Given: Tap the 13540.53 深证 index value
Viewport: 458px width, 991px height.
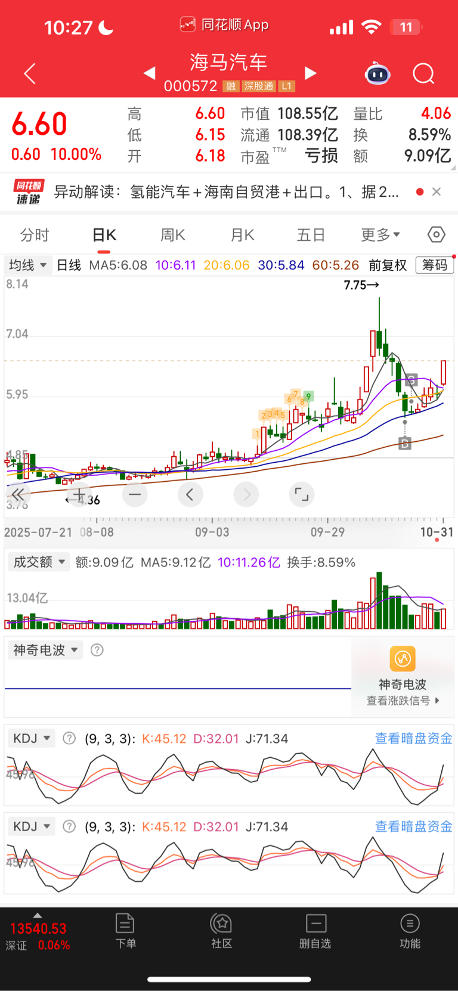Looking at the screenshot, I should click(38, 928).
